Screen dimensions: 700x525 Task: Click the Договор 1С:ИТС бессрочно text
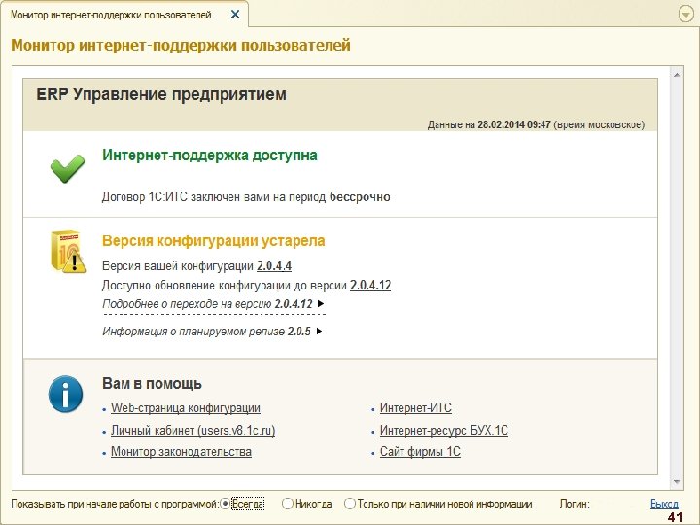(246, 196)
